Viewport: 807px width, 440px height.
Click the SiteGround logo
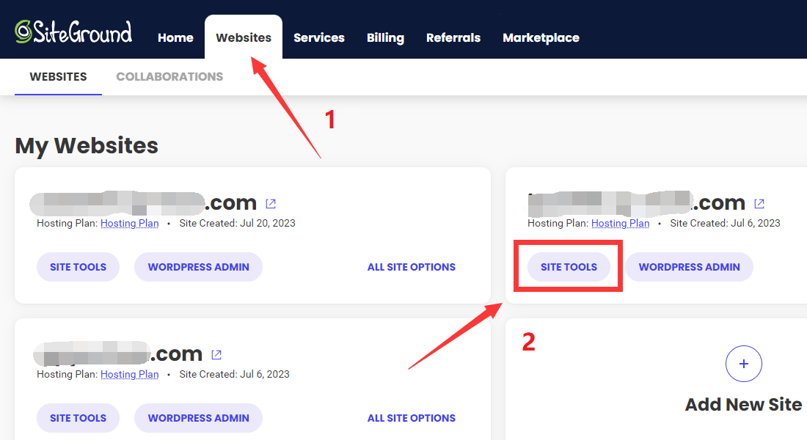73,31
